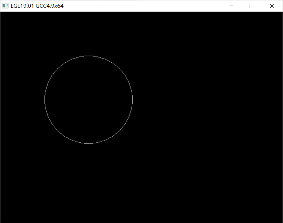The height and width of the screenshot is (223, 283).
Task: Click the canvas right of the circle
Action: point(194,100)
